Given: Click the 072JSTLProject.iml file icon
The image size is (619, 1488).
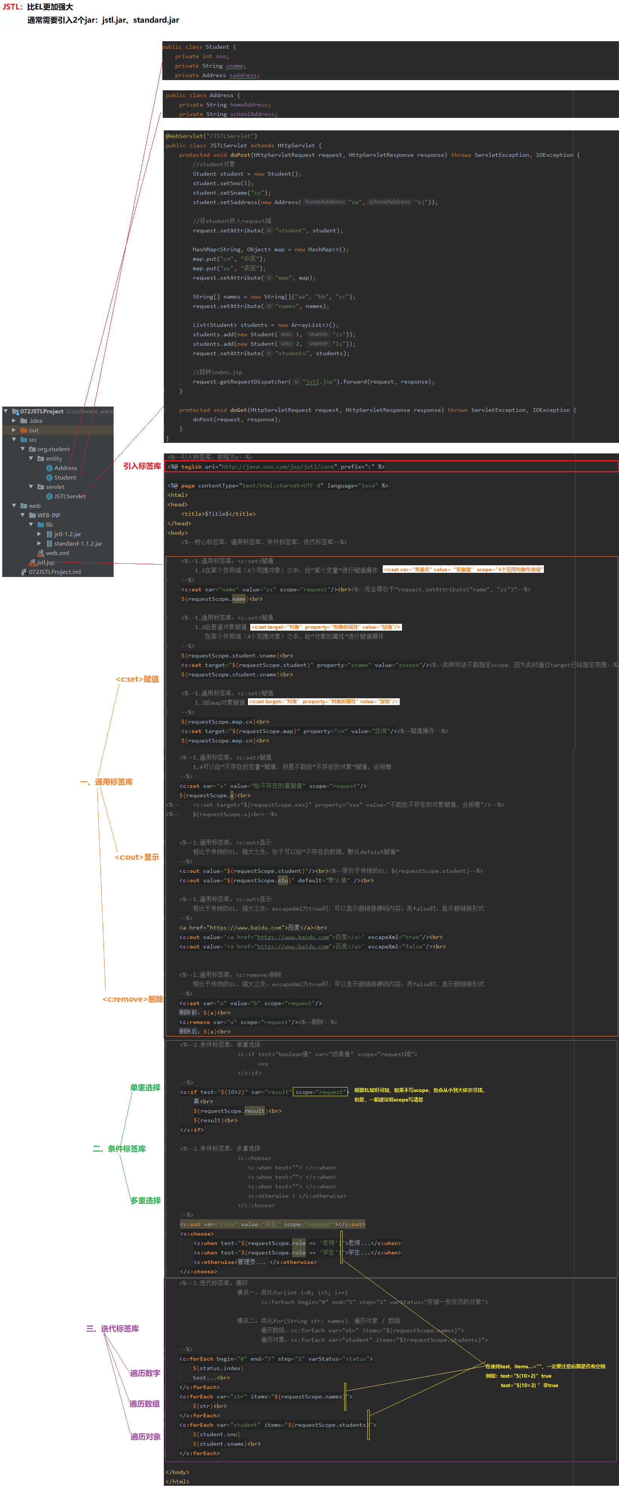Looking at the screenshot, I should tap(24, 572).
